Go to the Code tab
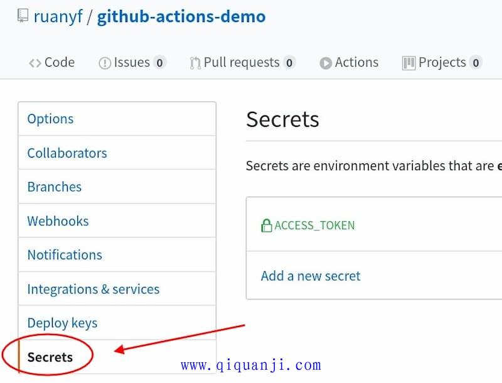Viewport: 502px width, 383px height. click(51, 63)
